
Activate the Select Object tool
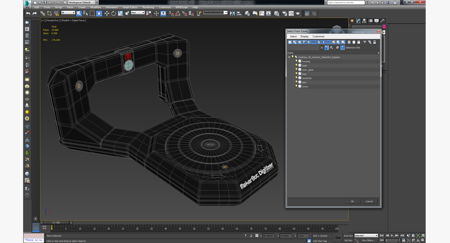click(x=79, y=13)
